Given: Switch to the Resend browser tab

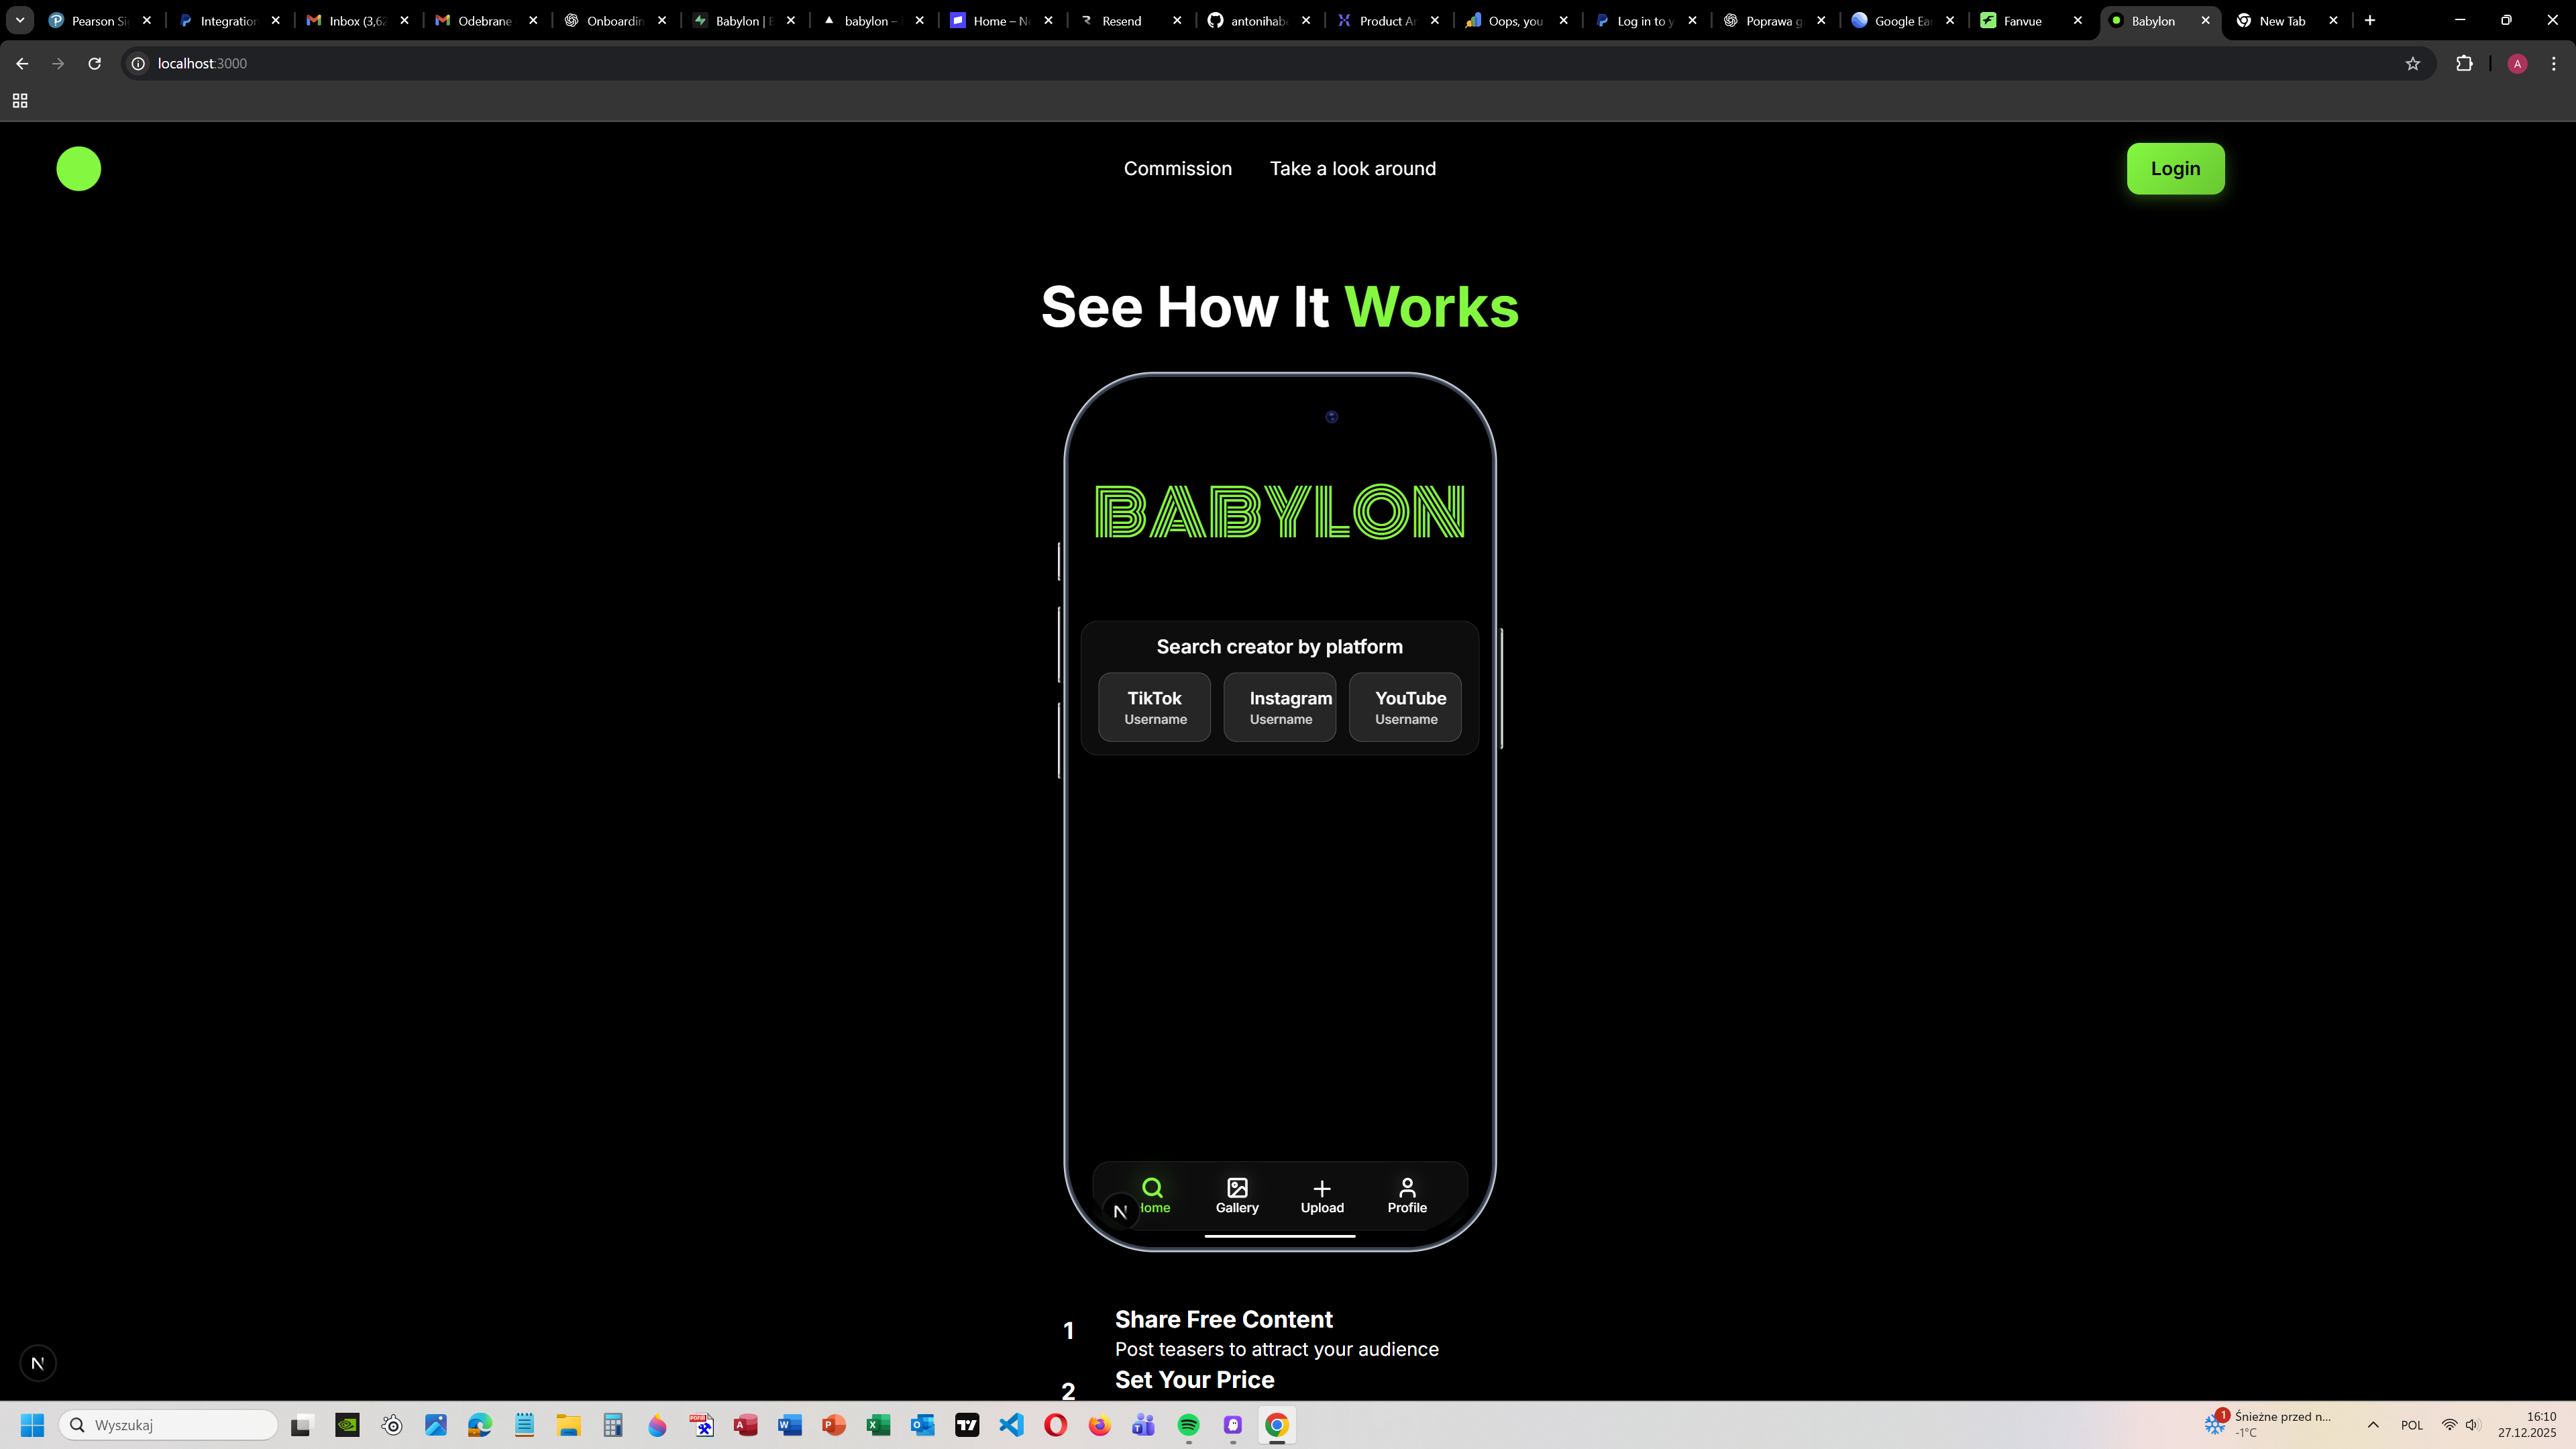Looking at the screenshot, I should tap(1121, 20).
